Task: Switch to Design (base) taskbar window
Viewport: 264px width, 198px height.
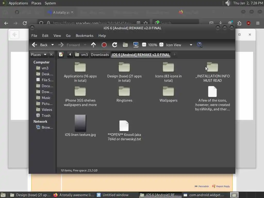Action: pyautogui.click(x=30, y=195)
